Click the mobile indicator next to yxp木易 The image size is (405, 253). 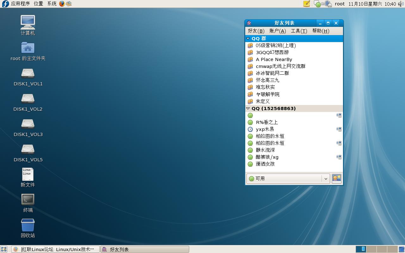click(339, 129)
